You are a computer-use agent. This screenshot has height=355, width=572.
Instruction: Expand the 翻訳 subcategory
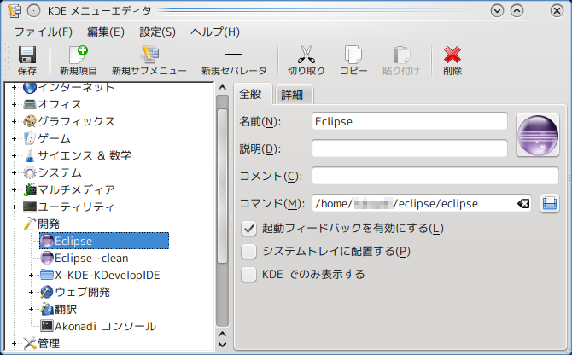[31, 310]
